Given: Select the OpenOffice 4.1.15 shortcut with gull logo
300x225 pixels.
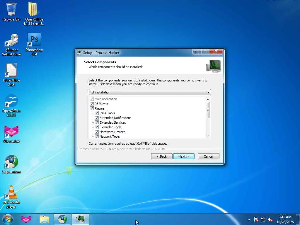Looking at the screenshot, I should point(11,105).
